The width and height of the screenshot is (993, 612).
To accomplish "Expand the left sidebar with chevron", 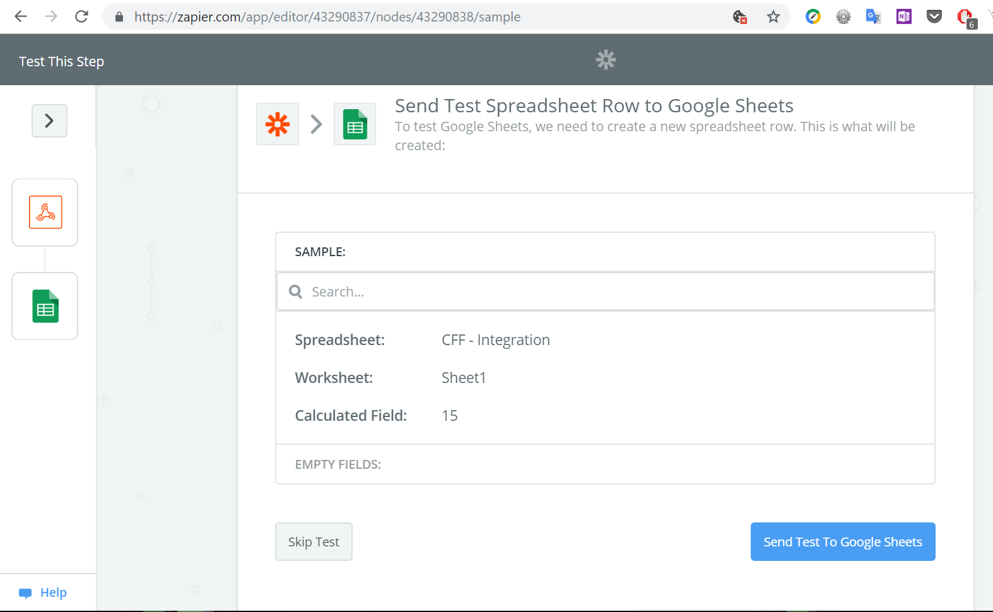I will click(49, 121).
